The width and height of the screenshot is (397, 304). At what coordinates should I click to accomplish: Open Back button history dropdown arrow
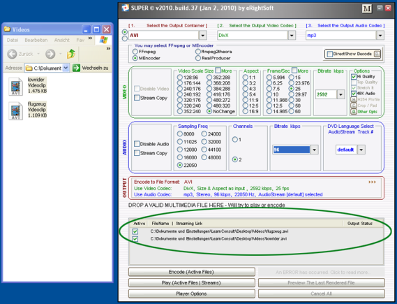click(38, 54)
